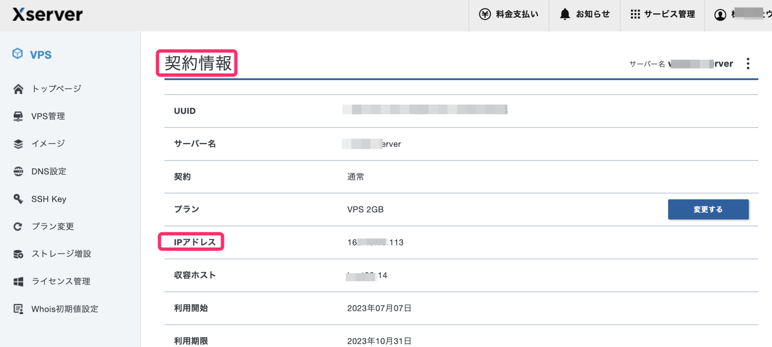
Task: Open DNS設定 from the sidebar
Action: [x=49, y=171]
